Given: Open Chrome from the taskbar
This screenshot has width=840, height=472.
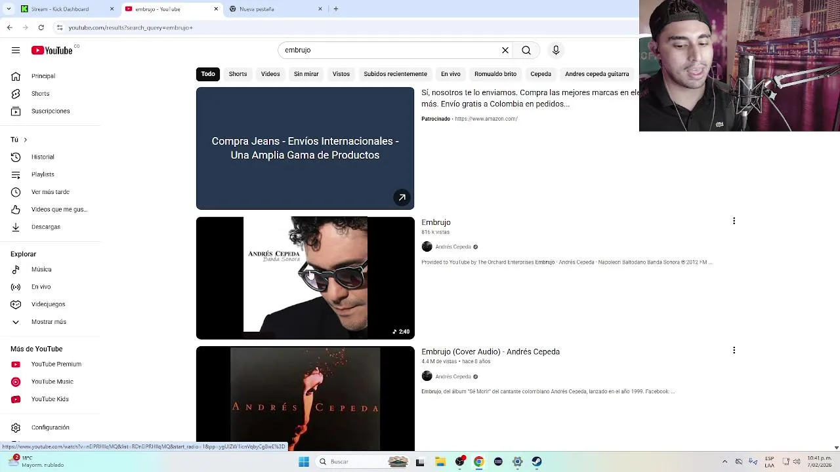Looking at the screenshot, I should 479,462.
